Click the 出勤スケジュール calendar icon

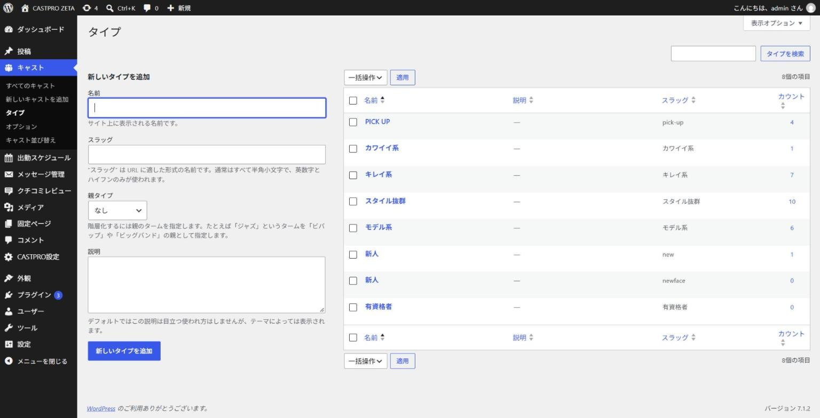9,158
